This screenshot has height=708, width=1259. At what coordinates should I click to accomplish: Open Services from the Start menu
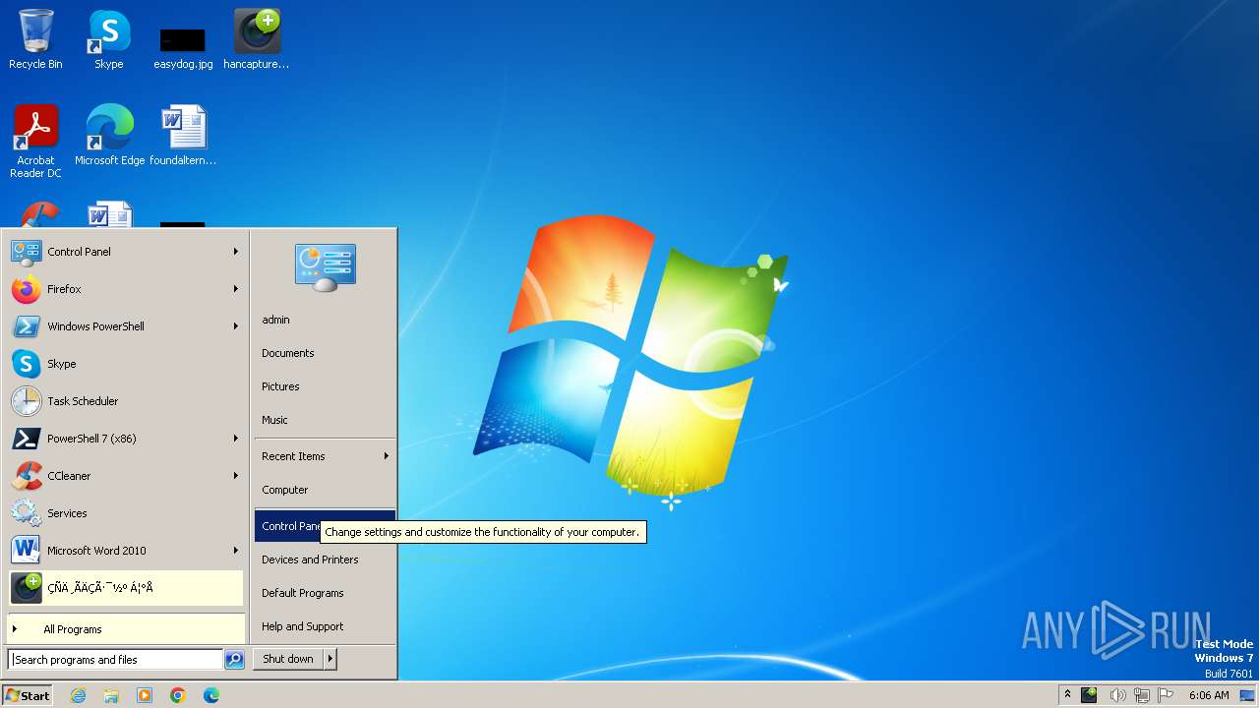click(x=126, y=513)
